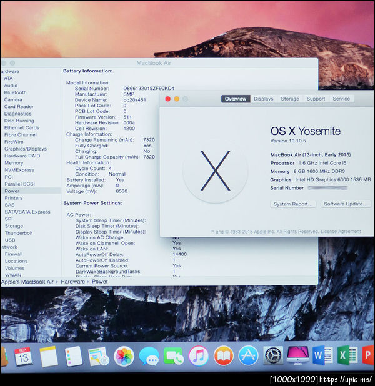Switch to the Overview tab

pyautogui.click(x=236, y=99)
